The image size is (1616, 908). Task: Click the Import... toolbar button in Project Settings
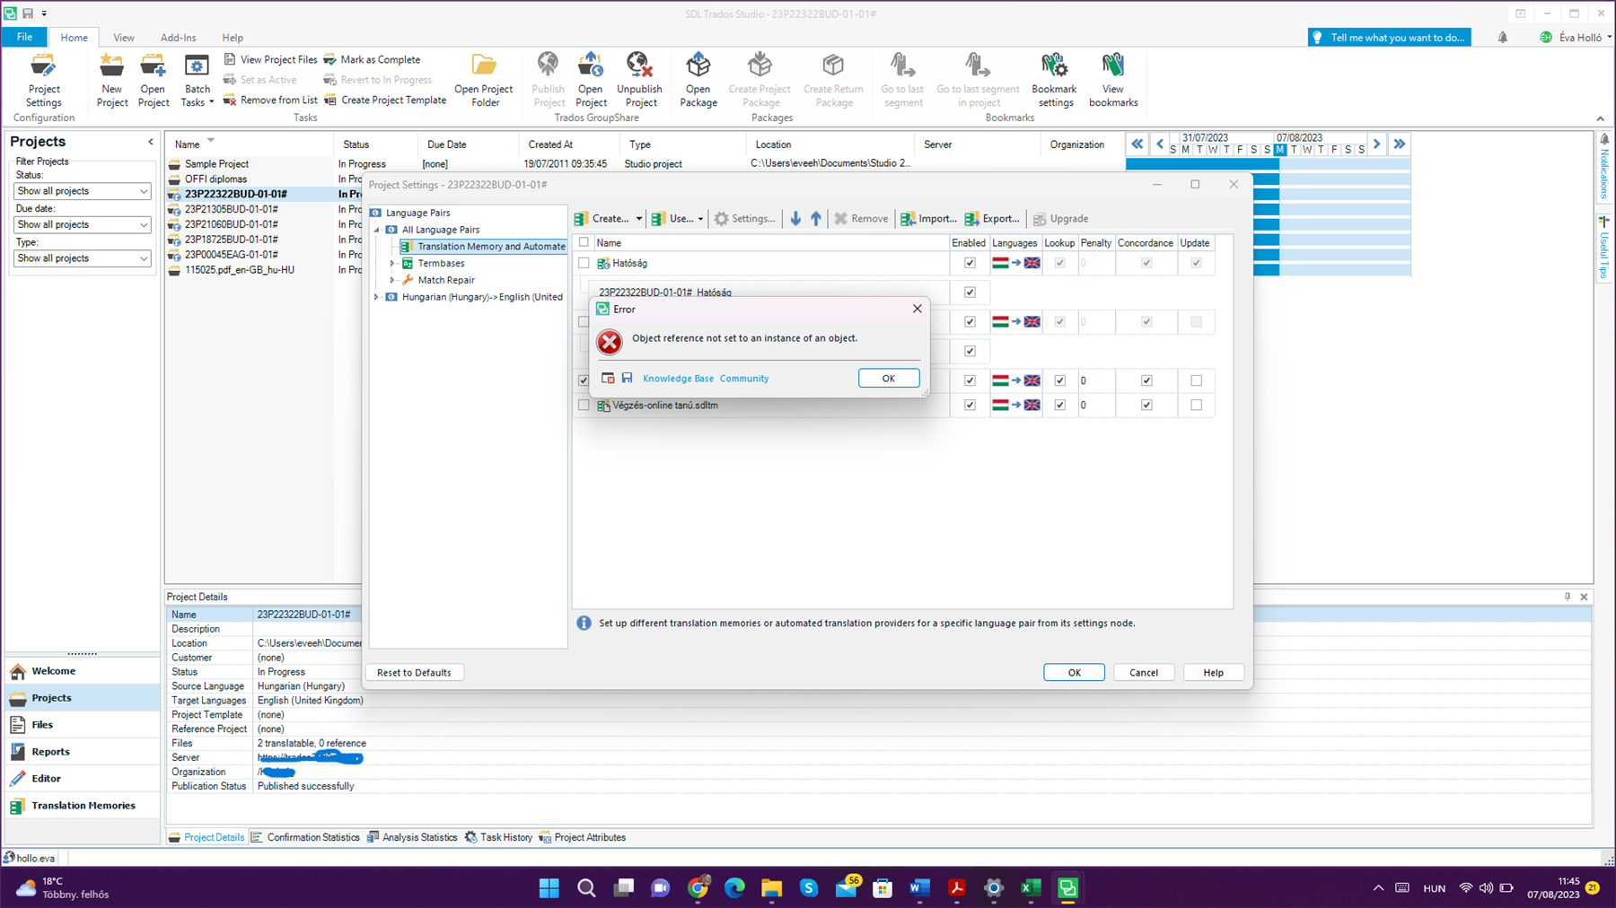[928, 218]
